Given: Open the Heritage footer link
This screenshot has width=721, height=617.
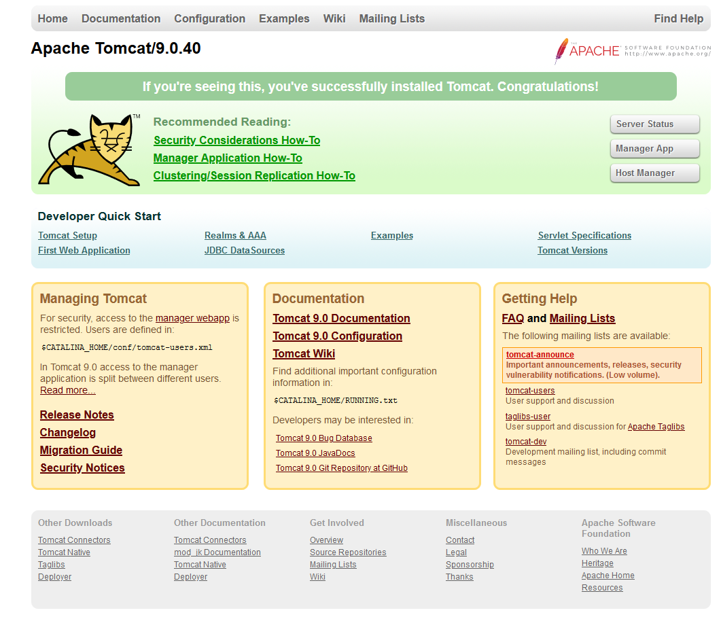Looking at the screenshot, I should [597, 563].
